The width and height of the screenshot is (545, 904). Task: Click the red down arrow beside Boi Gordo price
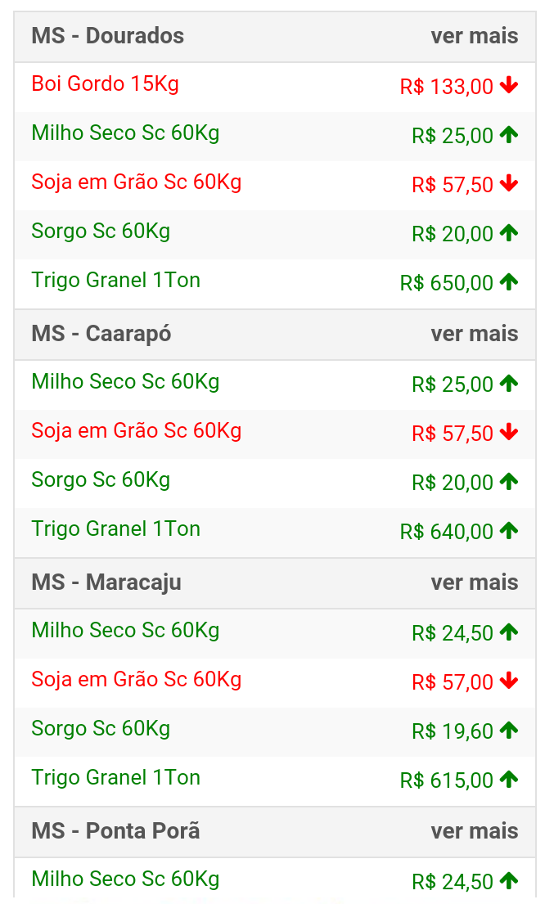(509, 85)
